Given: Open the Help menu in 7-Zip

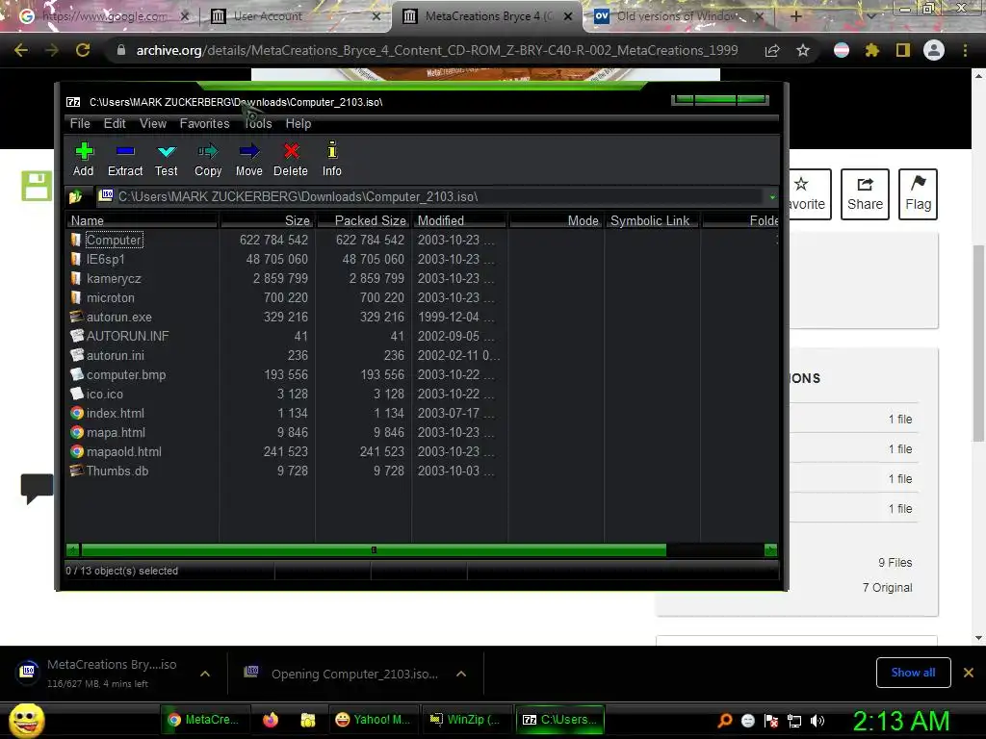Looking at the screenshot, I should (x=298, y=124).
